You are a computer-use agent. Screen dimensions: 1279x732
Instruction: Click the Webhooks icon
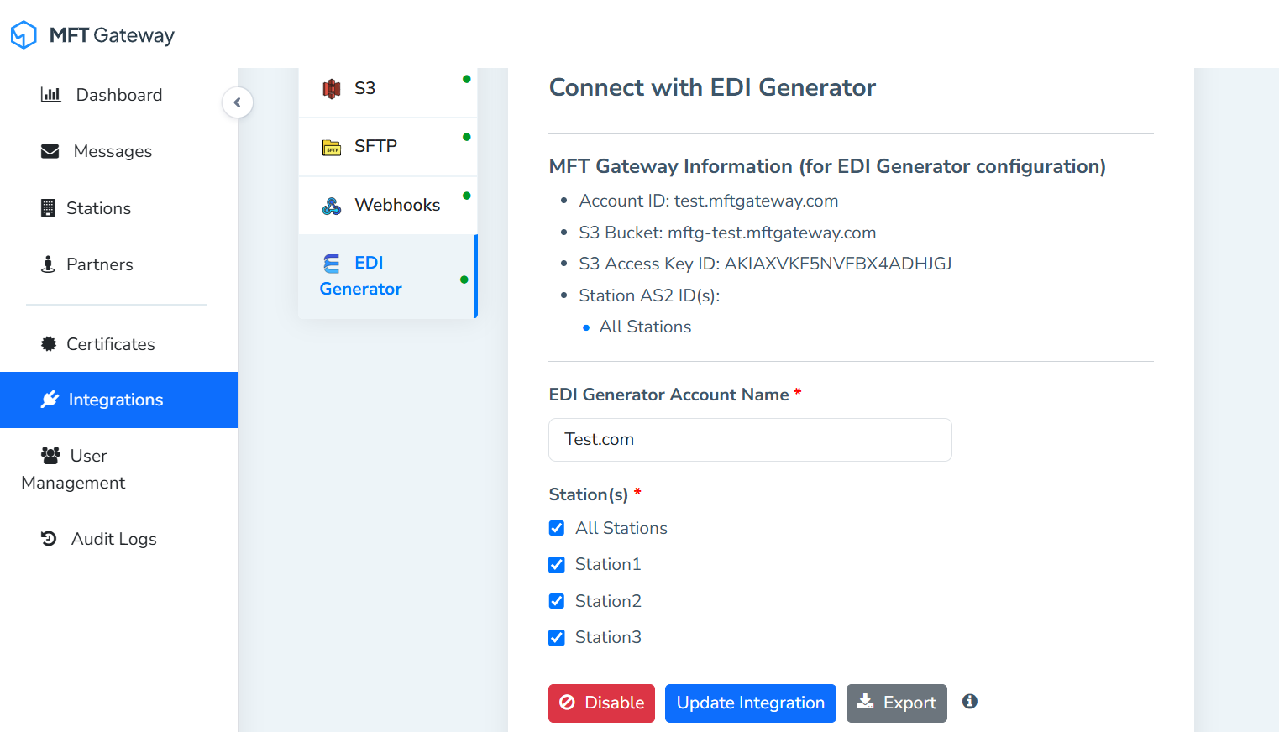pyautogui.click(x=332, y=206)
